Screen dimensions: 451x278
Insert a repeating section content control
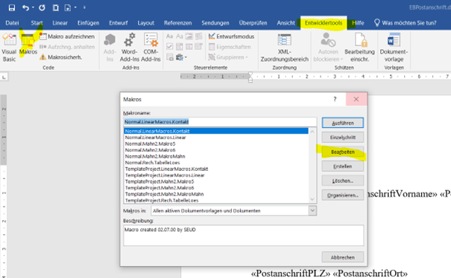(x=170, y=57)
